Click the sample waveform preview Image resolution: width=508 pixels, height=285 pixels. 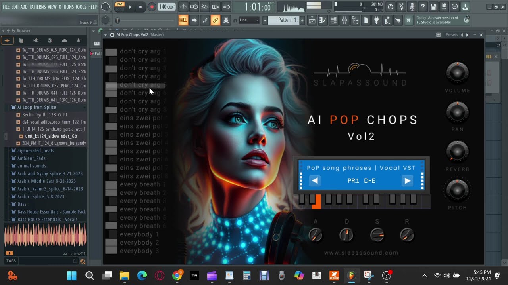(x=45, y=235)
